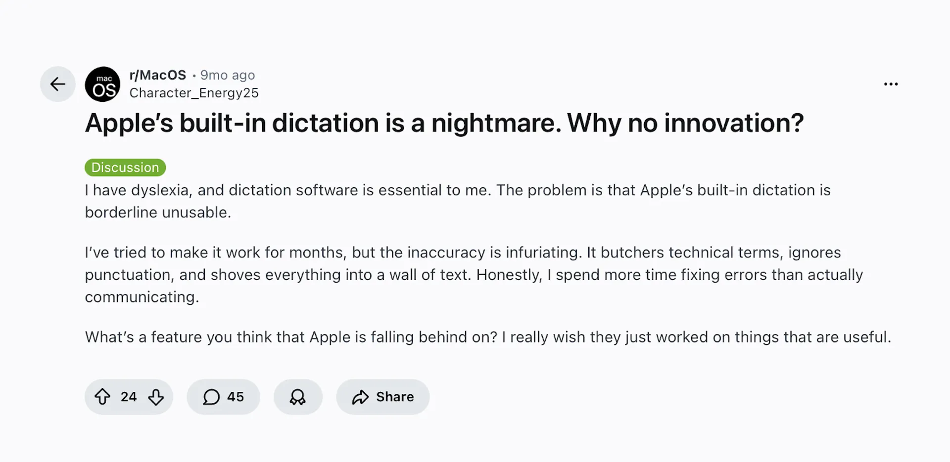
Task: Click the 24 vote count
Action: pyautogui.click(x=129, y=396)
